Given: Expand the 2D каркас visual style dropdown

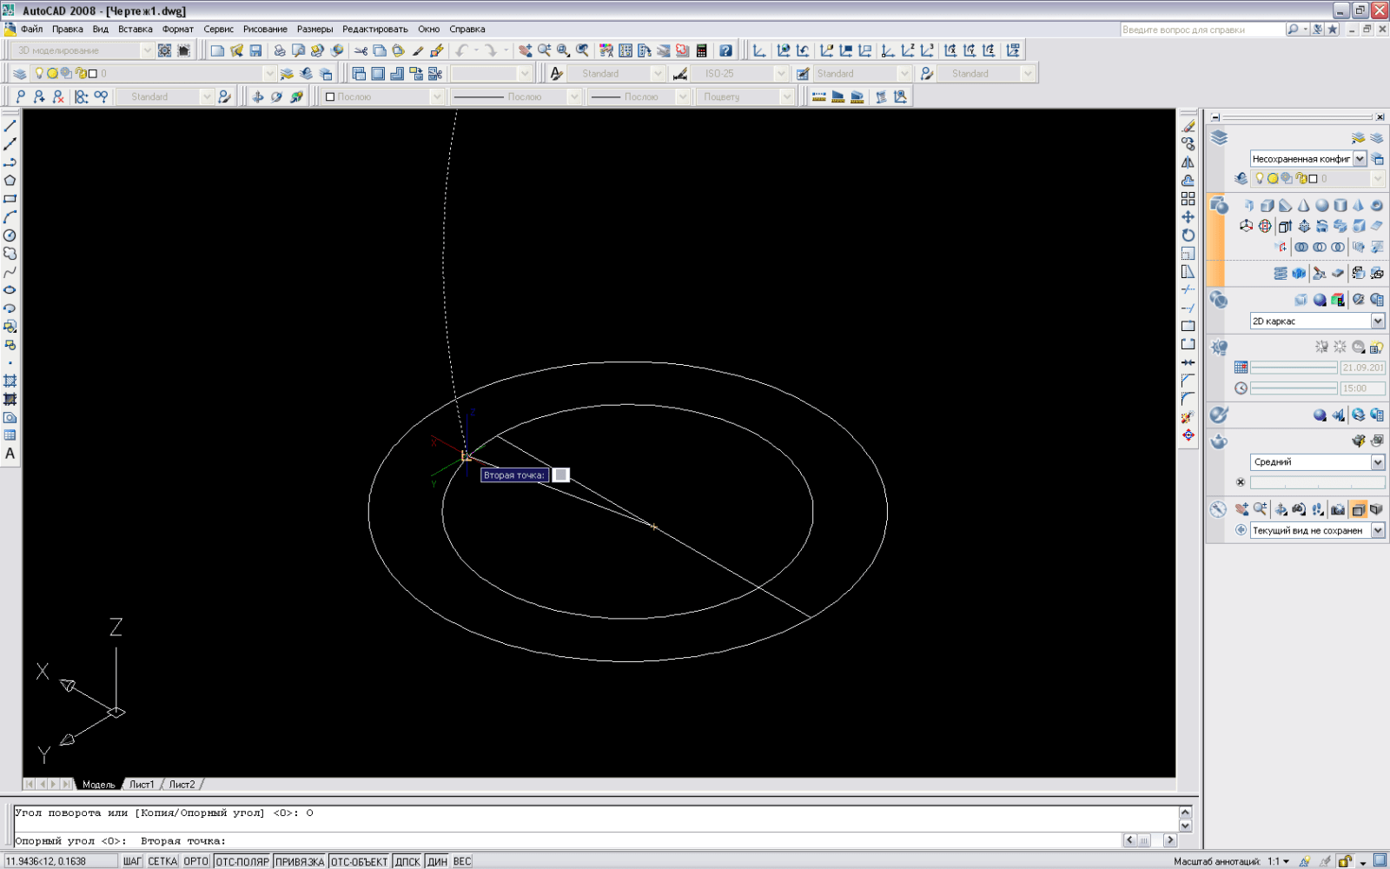Looking at the screenshot, I should [x=1377, y=322].
